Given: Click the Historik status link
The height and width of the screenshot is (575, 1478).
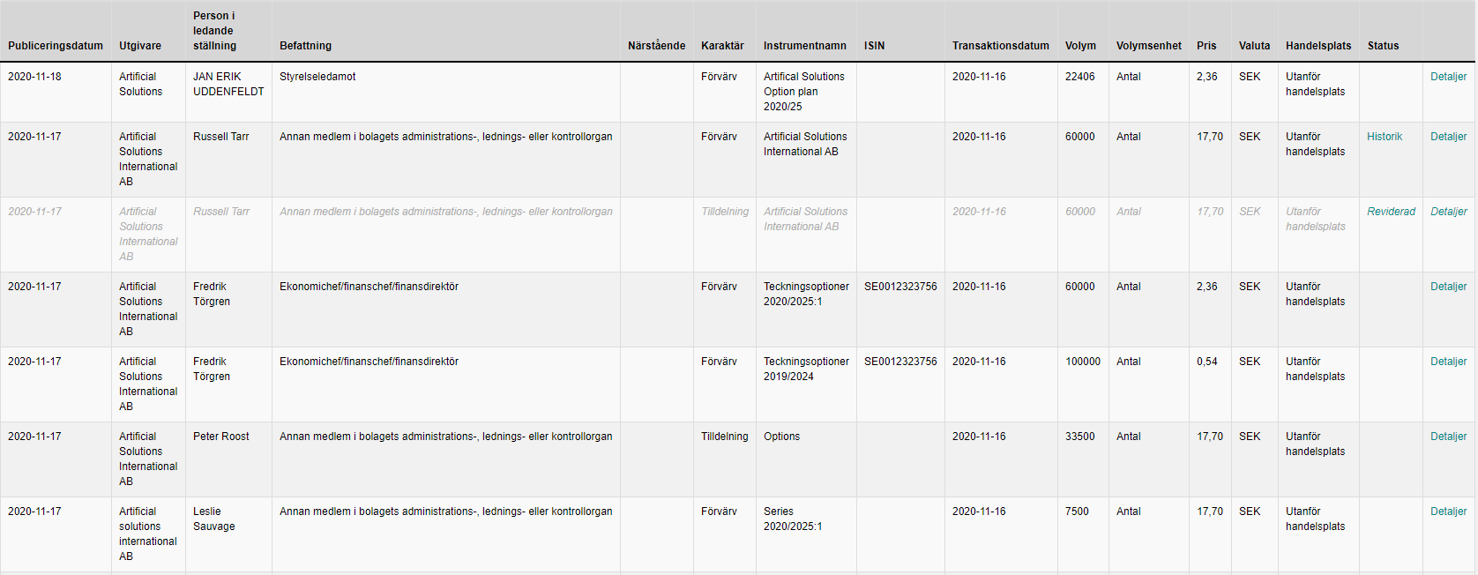Looking at the screenshot, I should [x=1384, y=137].
